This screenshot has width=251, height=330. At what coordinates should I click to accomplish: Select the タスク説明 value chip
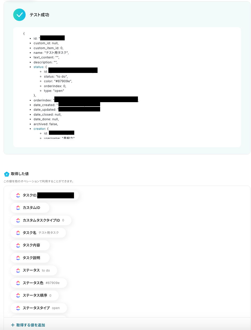[30, 258]
